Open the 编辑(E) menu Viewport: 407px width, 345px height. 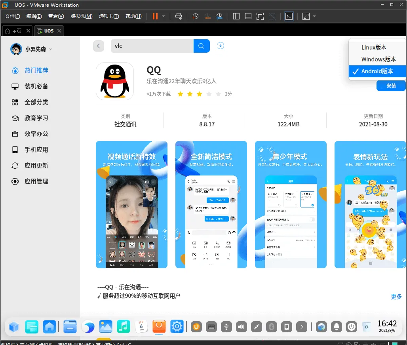[34, 16]
